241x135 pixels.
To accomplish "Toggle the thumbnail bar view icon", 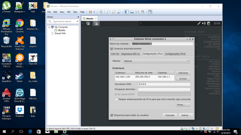I will point(132,12).
